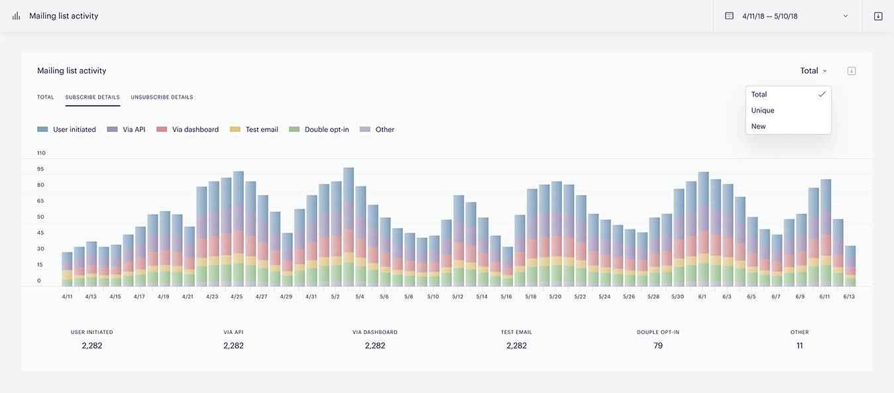The image size is (894, 393).
Task: Click the download icon in top bar
Action: [x=878, y=16]
